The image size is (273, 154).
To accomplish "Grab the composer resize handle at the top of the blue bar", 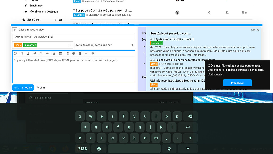I will tap(136, 25).
